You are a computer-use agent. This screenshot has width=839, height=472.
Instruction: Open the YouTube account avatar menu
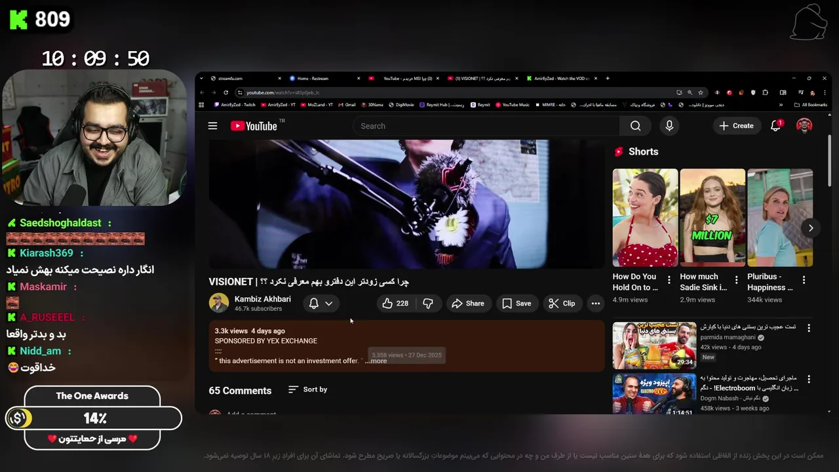coord(804,126)
